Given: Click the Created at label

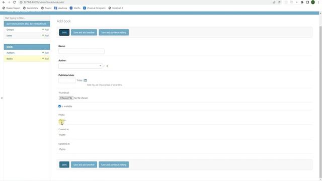Looking at the screenshot, I should (x=64, y=130).
